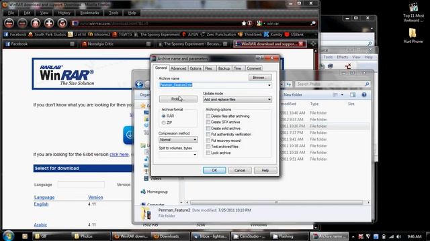
Task: Open Explorer view options dropdown arrow
Action: (342, 95)
